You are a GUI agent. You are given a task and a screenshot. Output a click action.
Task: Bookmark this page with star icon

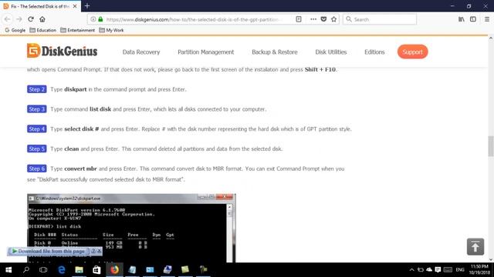tap(334, 19)
